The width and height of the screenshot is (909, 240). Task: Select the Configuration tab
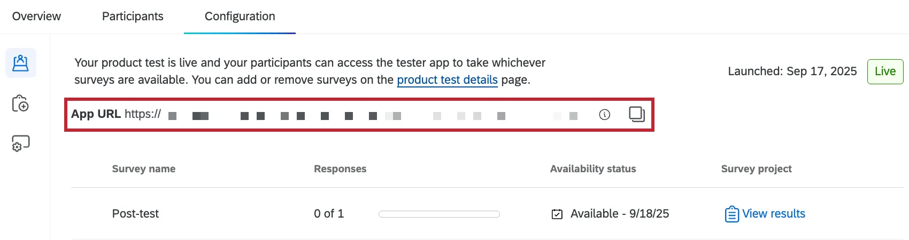point(240,17)
